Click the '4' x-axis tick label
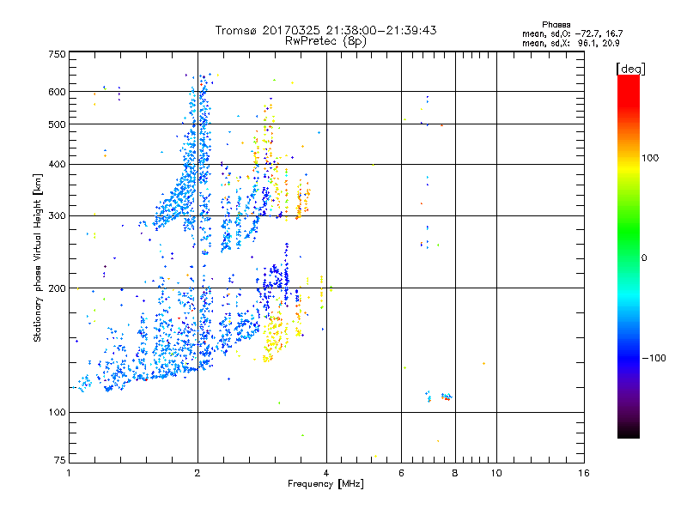Screen dimensions: 687x515 [326, 473]
